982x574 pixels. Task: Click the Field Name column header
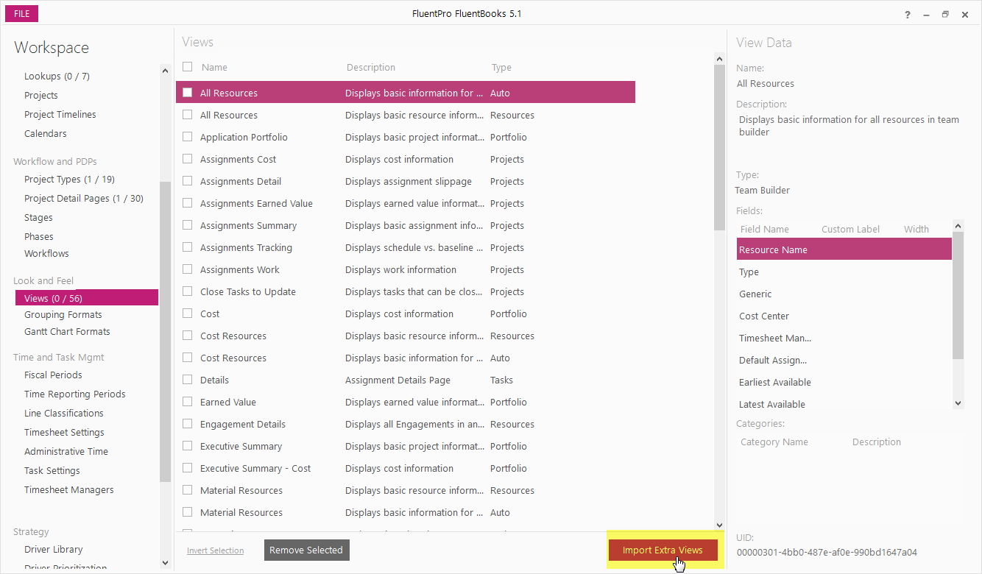(764, 230)
